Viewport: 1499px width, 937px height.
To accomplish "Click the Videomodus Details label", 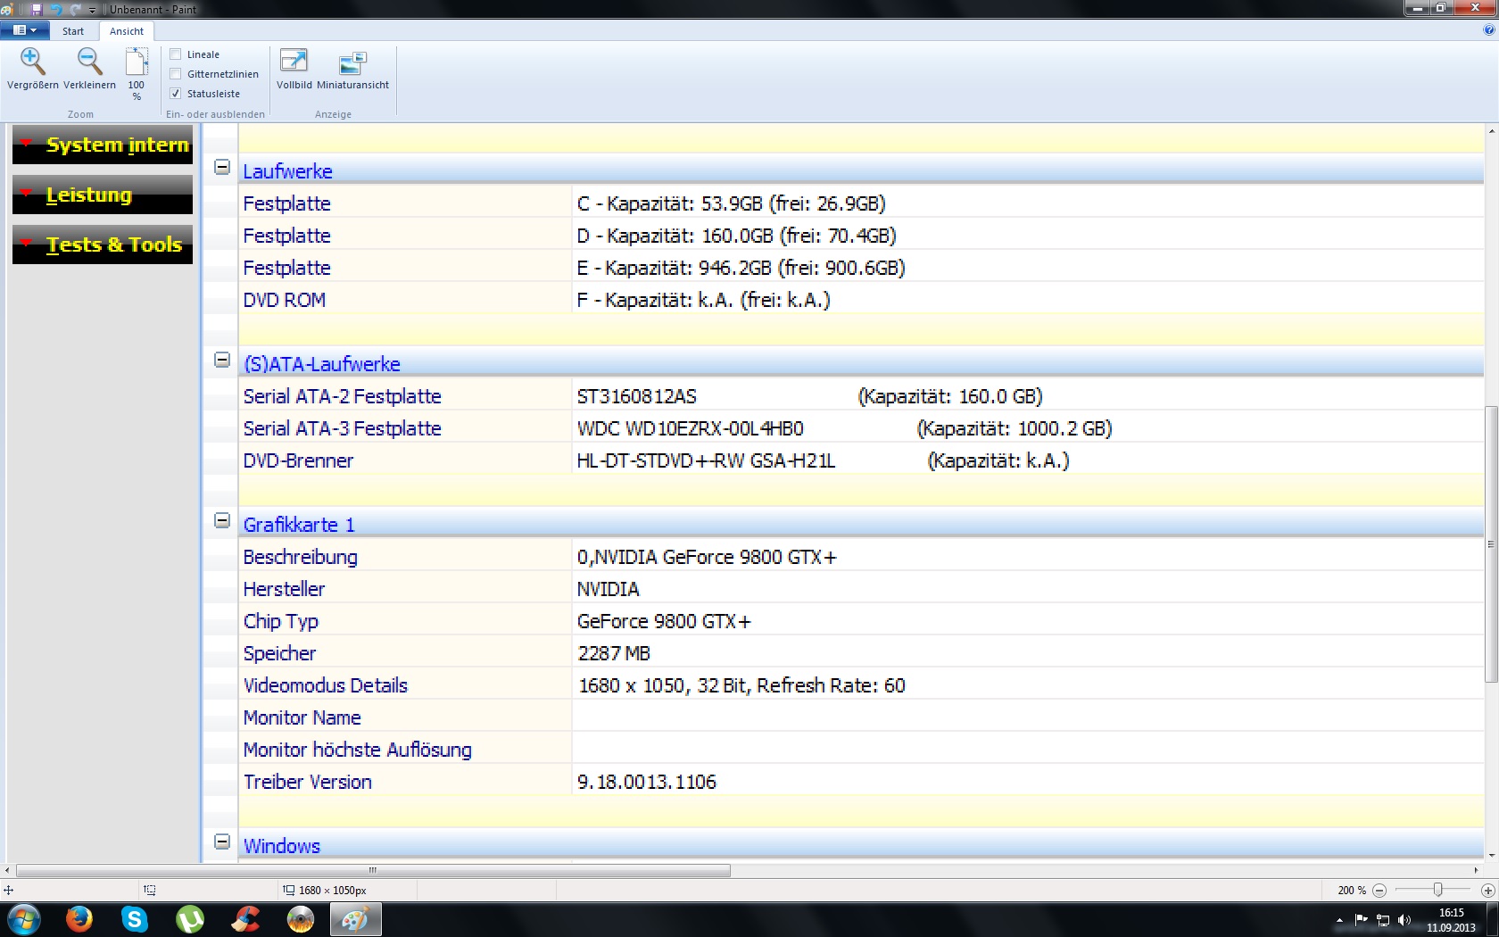I will pyautogui.click(x=326, y=685).
